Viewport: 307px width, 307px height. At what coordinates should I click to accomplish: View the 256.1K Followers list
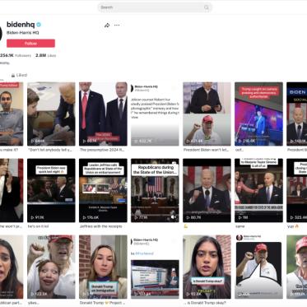point(16,55)
